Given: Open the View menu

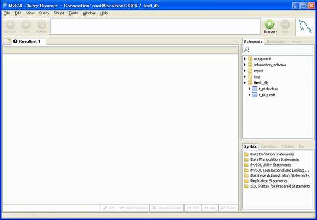Looking at the screenshot, I should (30, 13).
